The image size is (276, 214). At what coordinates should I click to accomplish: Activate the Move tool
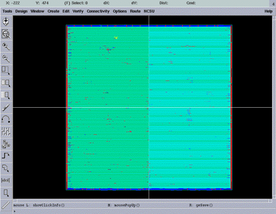pos(6,95)
